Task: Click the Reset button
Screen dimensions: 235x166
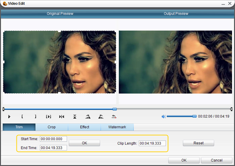Action: [198, 143]
